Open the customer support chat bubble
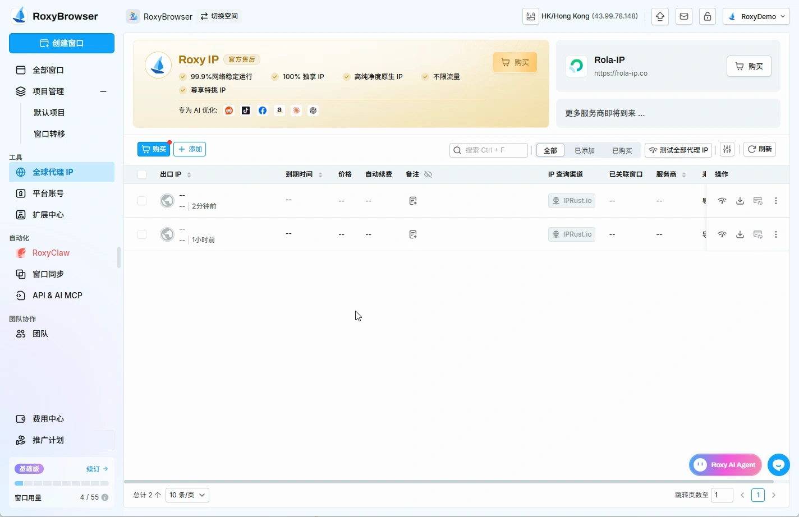The height and width of the screenshot is (517, 799). (x=779, y=465)
